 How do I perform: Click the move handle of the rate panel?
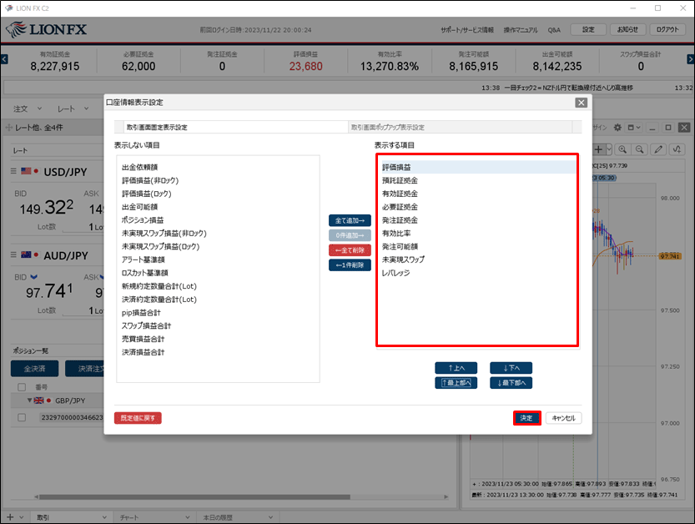8,128
